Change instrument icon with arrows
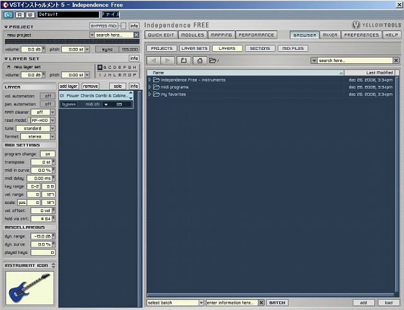This screenshot has height=310, width=404. 53,265
